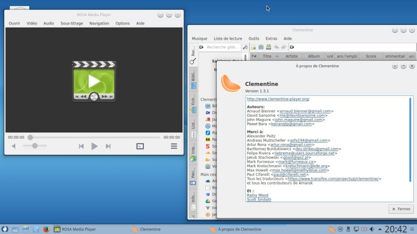Launch Firefox from the taskbar
417x234 pixels.
tap(46, 229)
